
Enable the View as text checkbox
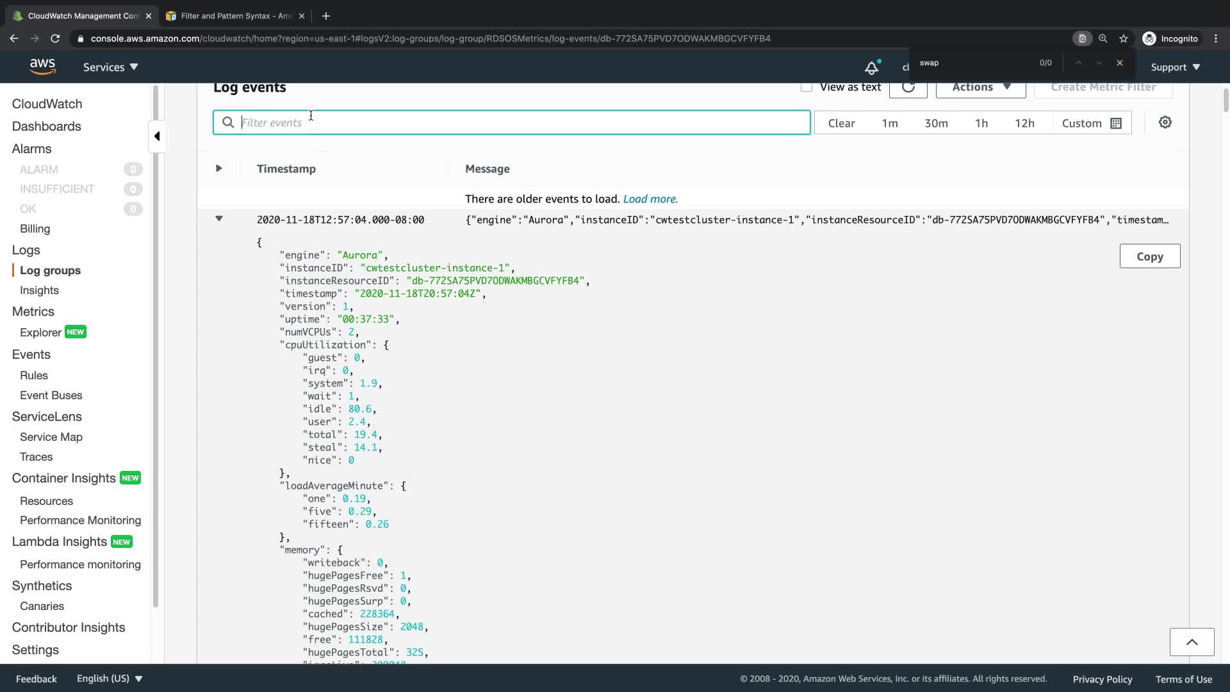[x=807, y=87]
